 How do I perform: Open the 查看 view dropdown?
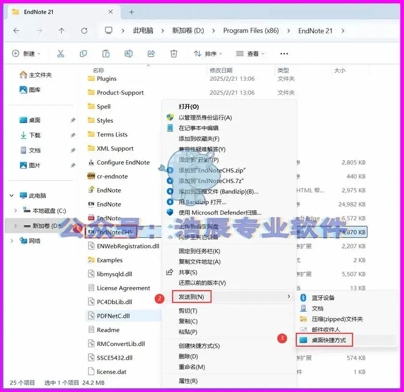250,53
